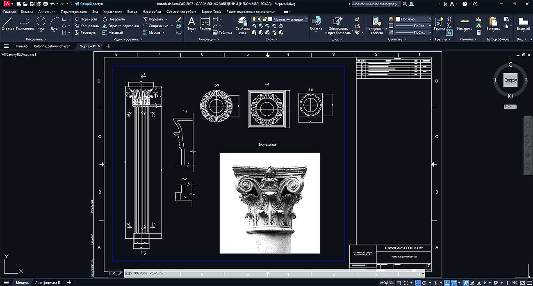The height and width of the screenshot is (286, 533).
Task: Toggle Ortho mode in status bar
Action: click(417, 283)
